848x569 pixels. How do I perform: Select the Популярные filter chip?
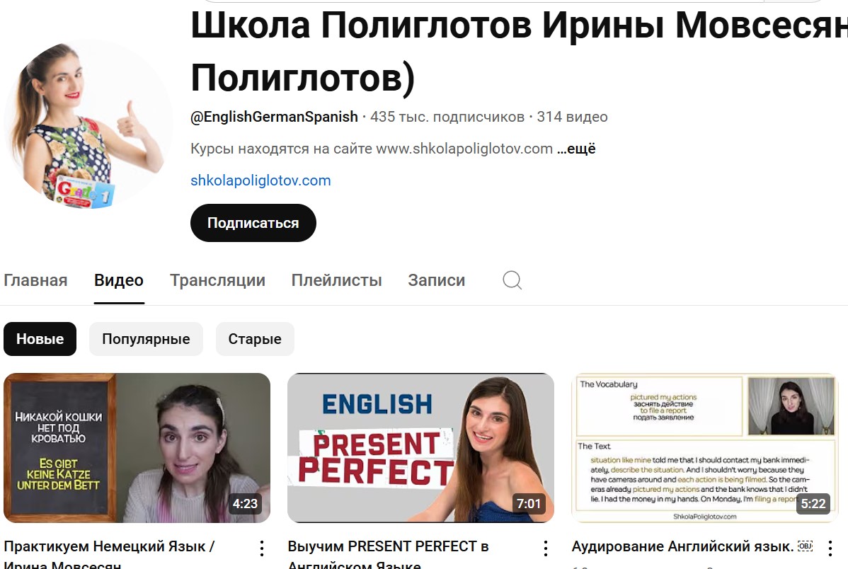point(146,339)
